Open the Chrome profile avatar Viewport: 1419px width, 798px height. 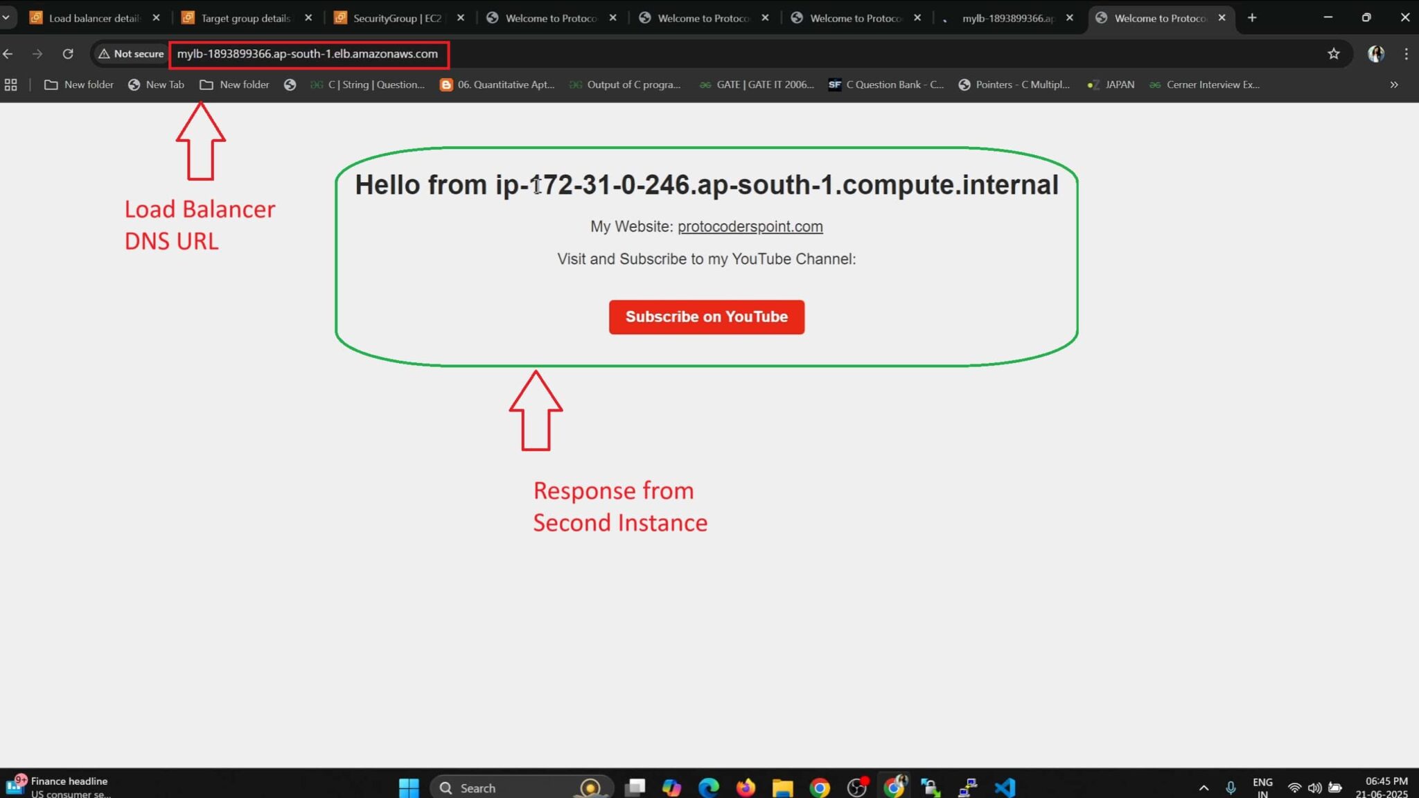(x=1375, y=53)
